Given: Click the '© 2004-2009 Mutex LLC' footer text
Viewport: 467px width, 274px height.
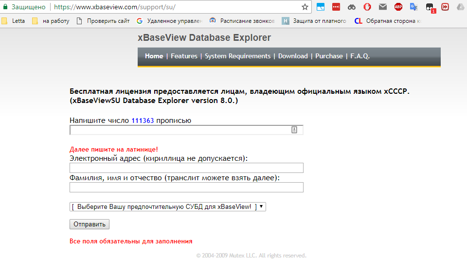Looking at the screenshot, I should click(x=251, y=256).
